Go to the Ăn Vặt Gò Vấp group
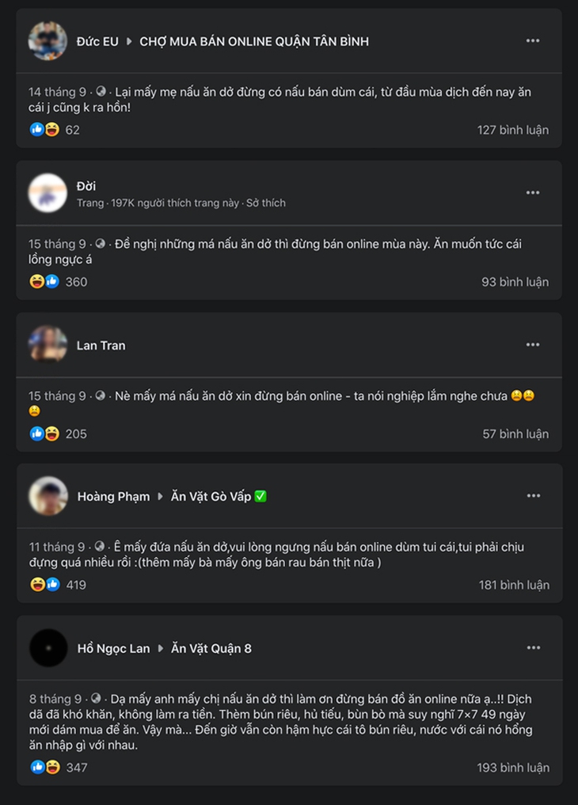This screenshot has height=805, width=578. click(211, 497)
